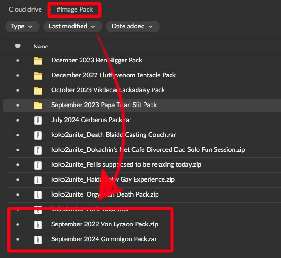
Task: Click the favourite heart column header
Action: (18, 46)
